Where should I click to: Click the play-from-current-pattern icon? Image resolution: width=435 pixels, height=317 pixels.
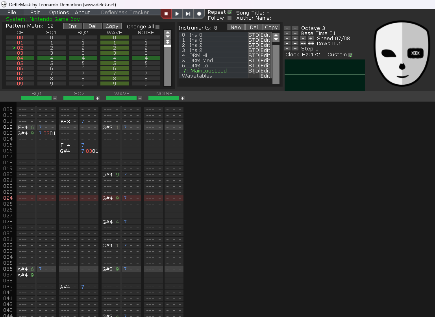point(188,13)
